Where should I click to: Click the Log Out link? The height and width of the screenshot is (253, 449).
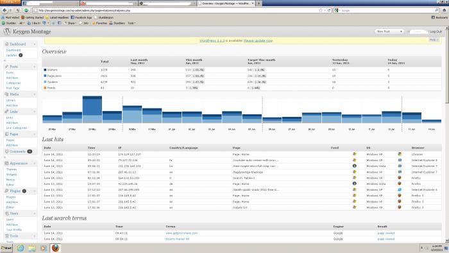tap(436, 31)
